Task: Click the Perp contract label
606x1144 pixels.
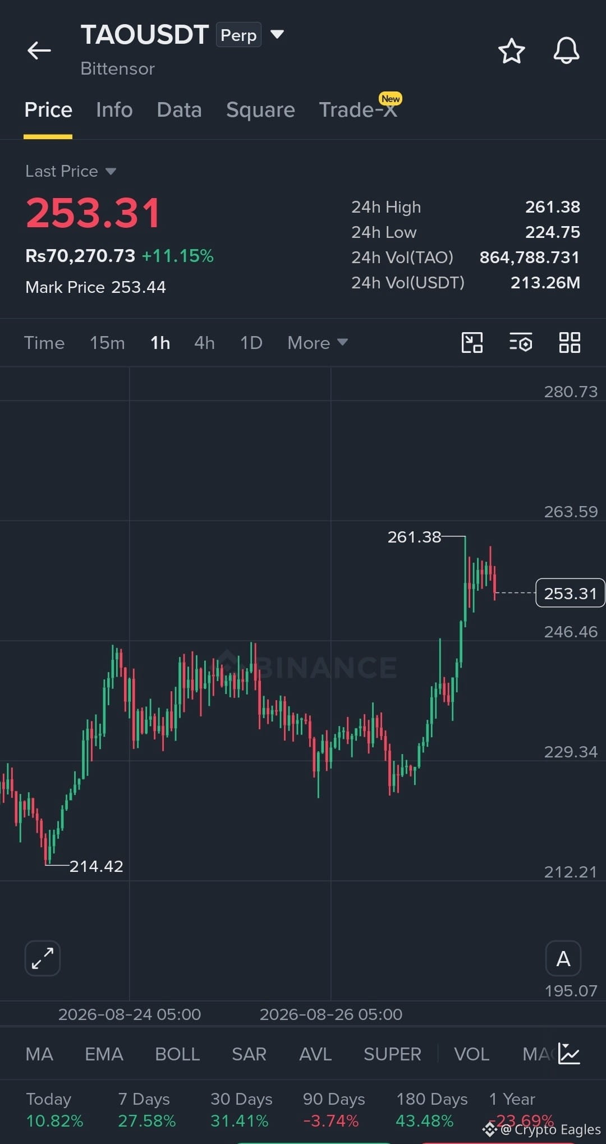Action: [x=238, y=35]
